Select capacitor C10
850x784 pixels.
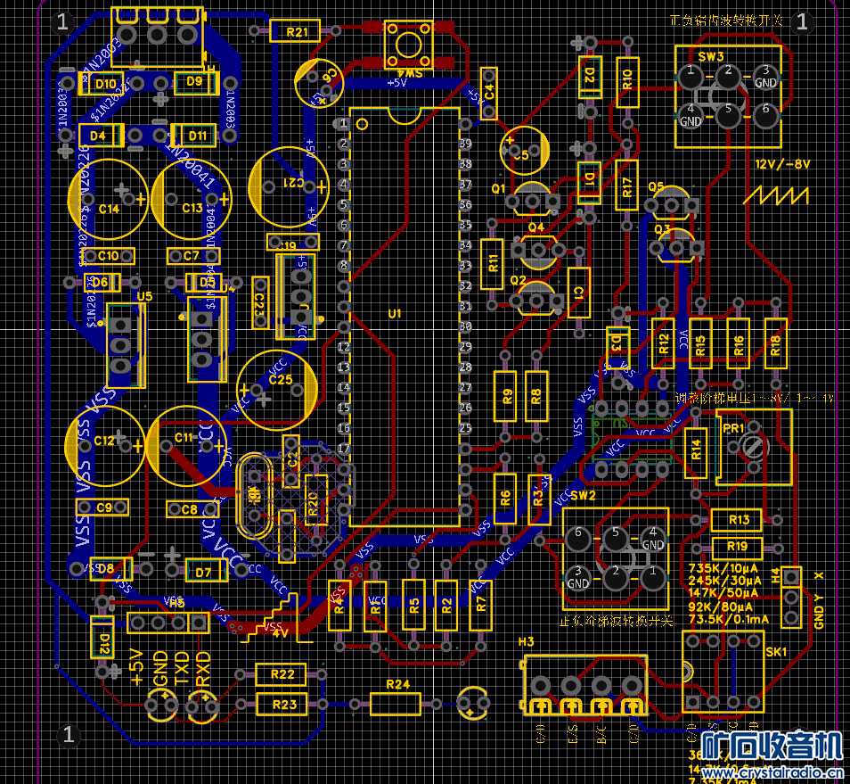[109, 256]
